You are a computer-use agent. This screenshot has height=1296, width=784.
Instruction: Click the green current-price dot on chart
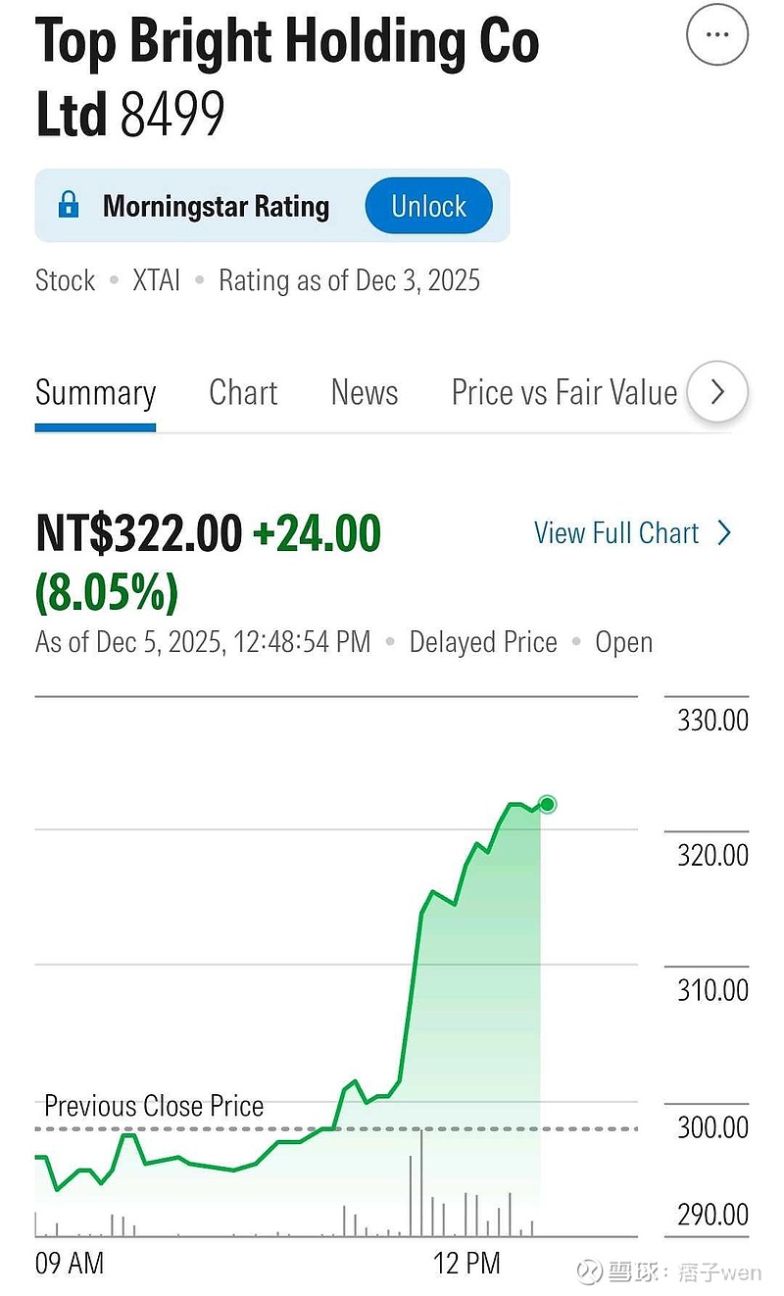coord(548,805)
